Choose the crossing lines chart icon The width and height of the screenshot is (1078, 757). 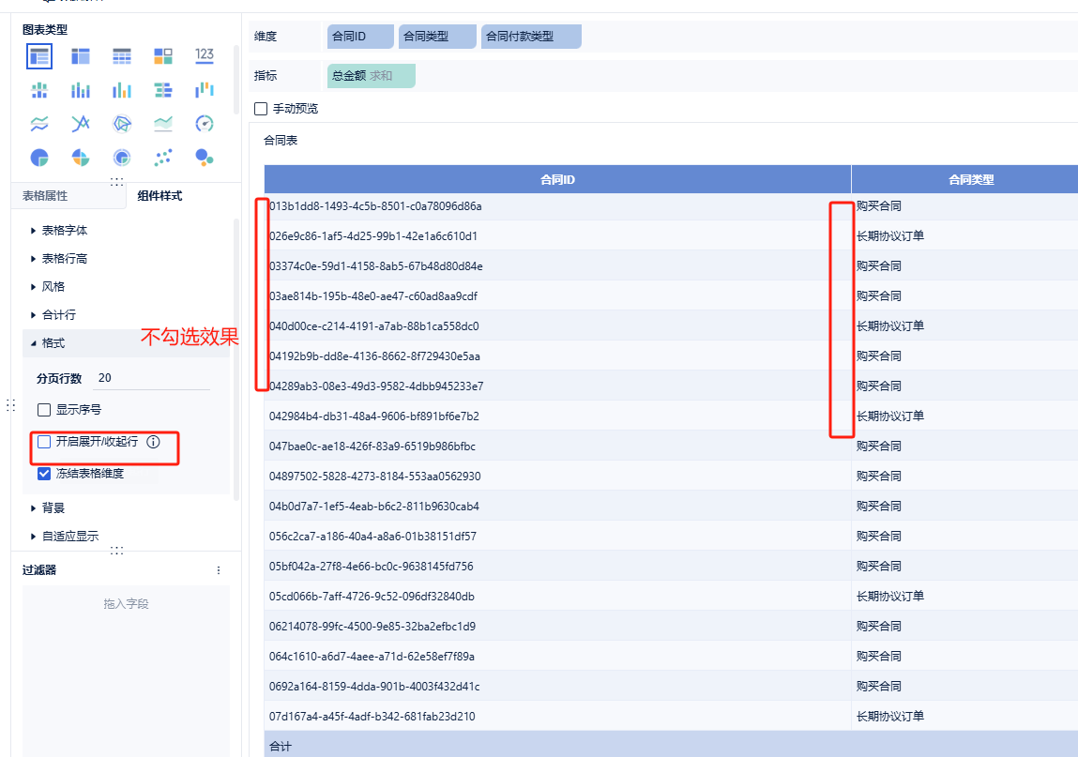[x=81, y=124]
